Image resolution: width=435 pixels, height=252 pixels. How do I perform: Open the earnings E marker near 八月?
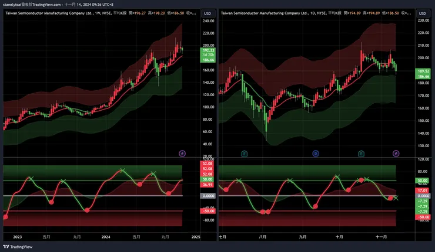[x=244, y=154]
